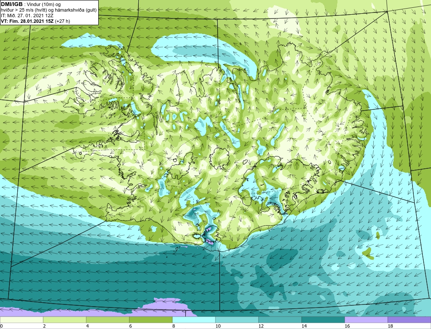This screenshot has height=329, width=431.
Task: Click the legend value label 16
Action: point(347,326)
